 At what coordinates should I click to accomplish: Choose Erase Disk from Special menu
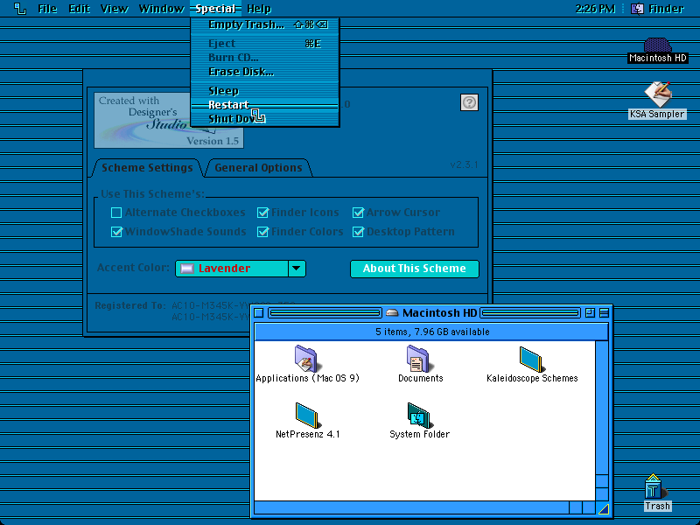coord(265,72)
